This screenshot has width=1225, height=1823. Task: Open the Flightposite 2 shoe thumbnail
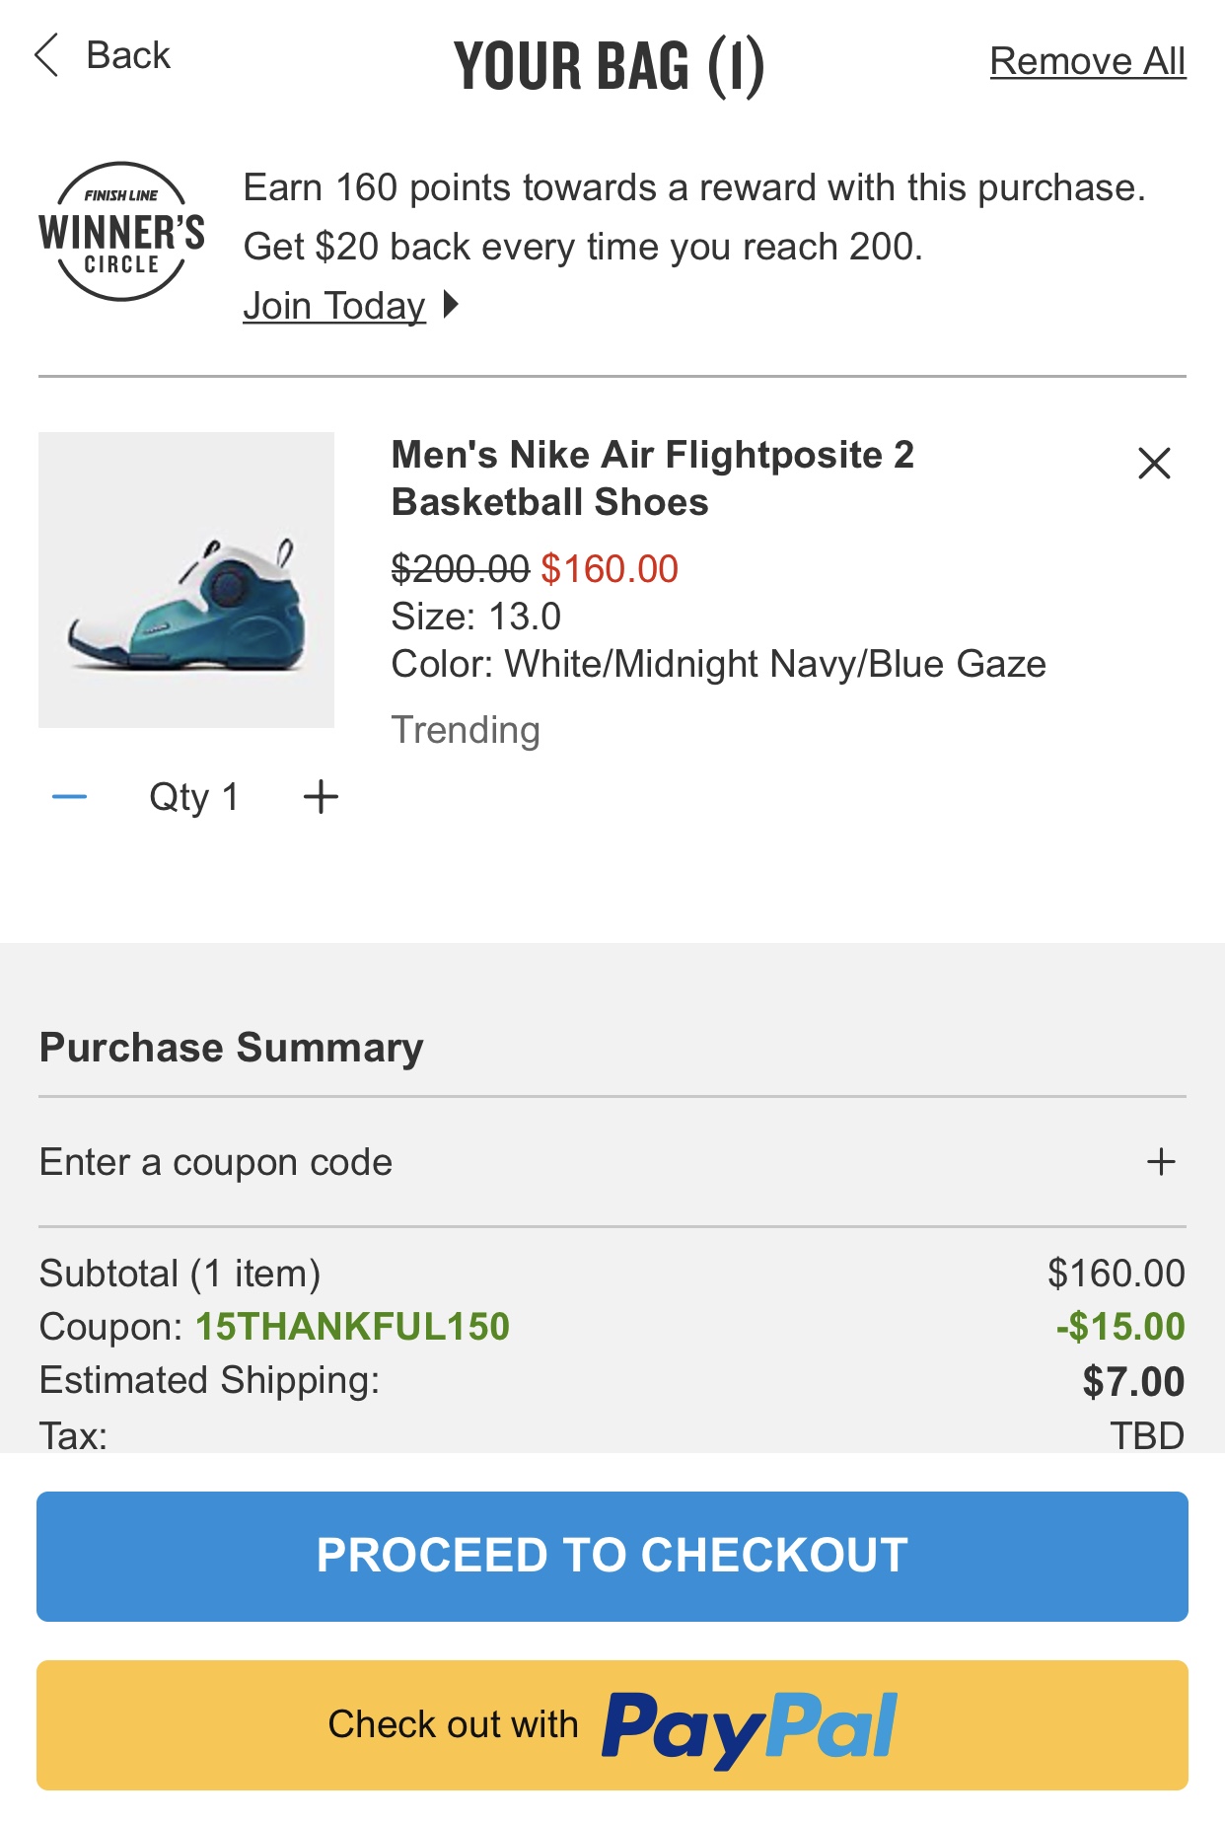[x=186, y=580]
